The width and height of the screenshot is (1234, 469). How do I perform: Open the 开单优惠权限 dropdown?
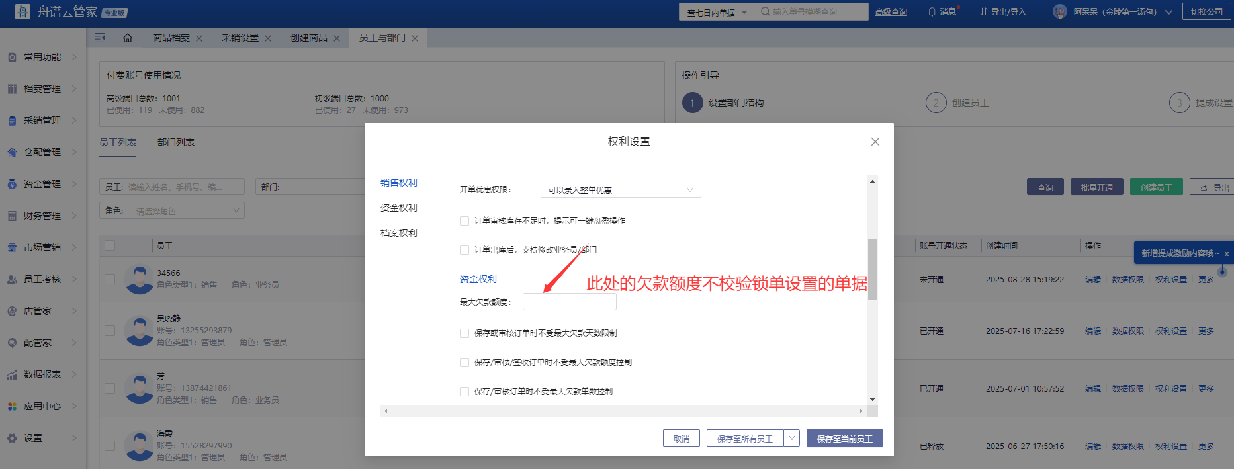(x=620, y=190)
